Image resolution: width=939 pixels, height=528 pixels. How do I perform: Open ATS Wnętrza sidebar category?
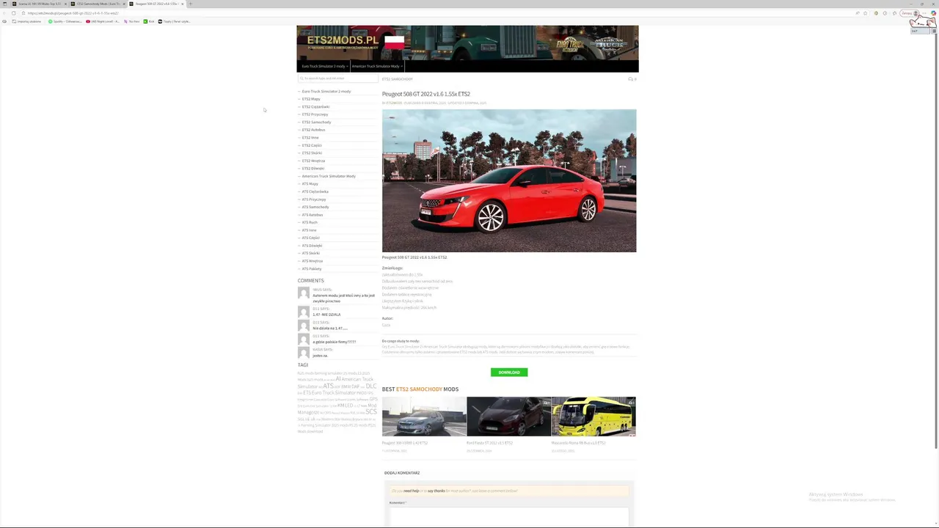click(x=313, y=261)
